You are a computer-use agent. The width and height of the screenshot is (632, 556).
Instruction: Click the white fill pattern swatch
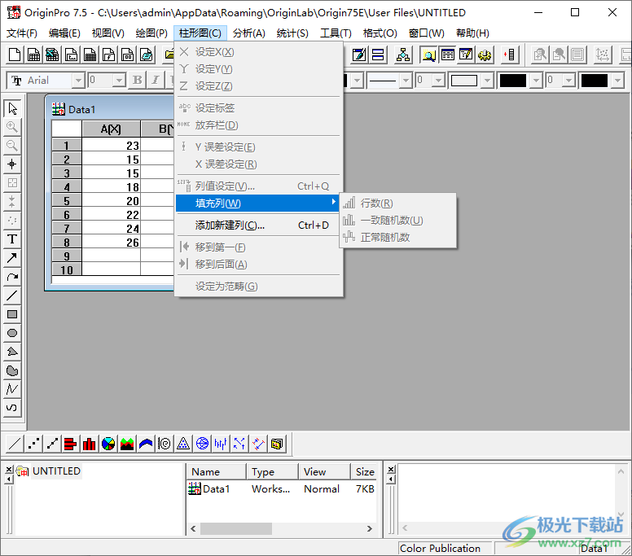click(464, 81)
